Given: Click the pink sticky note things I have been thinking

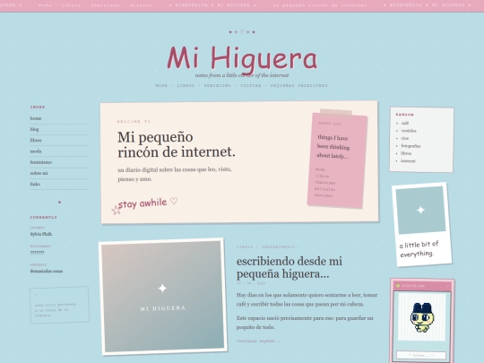Looking at the screenshot, I should (337, 160).
